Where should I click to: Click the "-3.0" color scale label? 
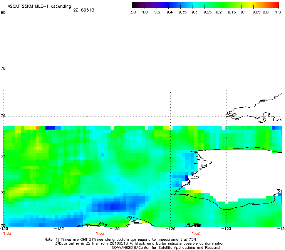click(x=131, y=12)
